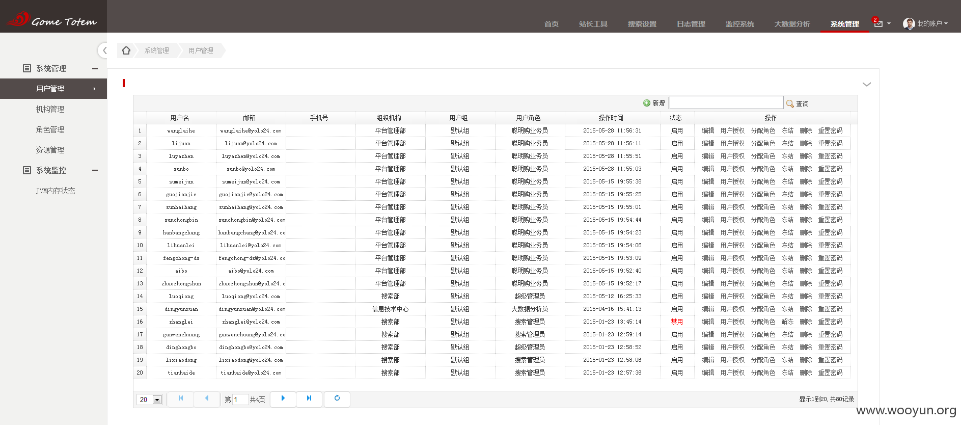This screenshot has height=425, width=961.
Task: Click 信息技术中心 organization cell
Action: pyautogui.click(x=390, y=309)
